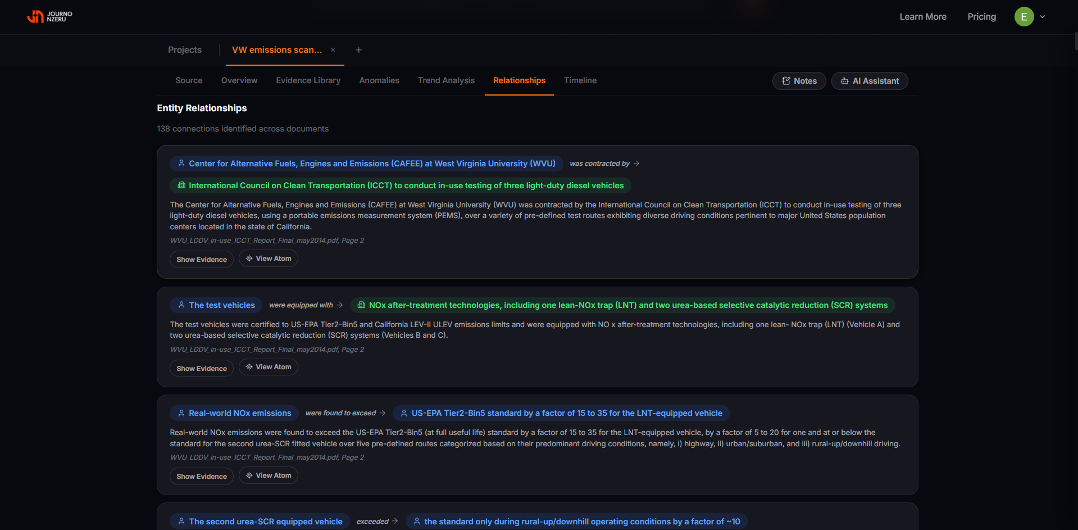1078x530 pixels.
Task: Click the Real-world NOx emissions entity tag
Action: [234, 413]
